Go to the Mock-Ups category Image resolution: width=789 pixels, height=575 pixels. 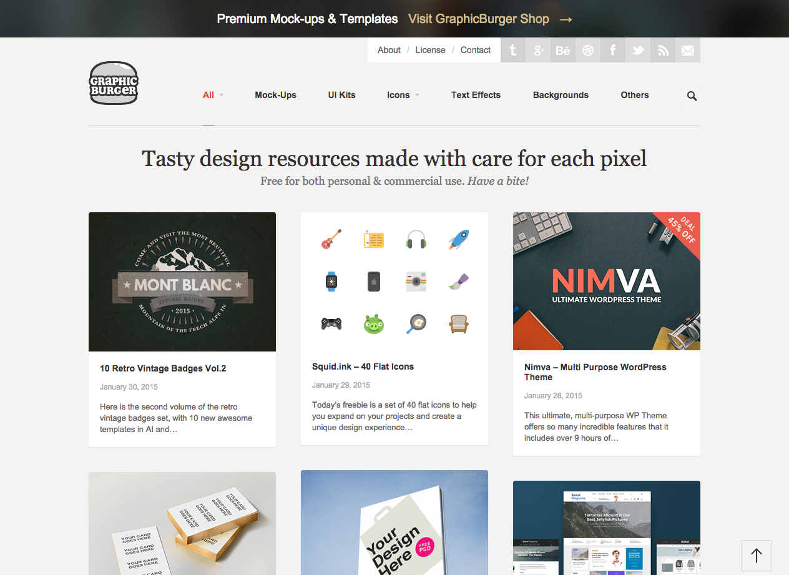[275, 95]
